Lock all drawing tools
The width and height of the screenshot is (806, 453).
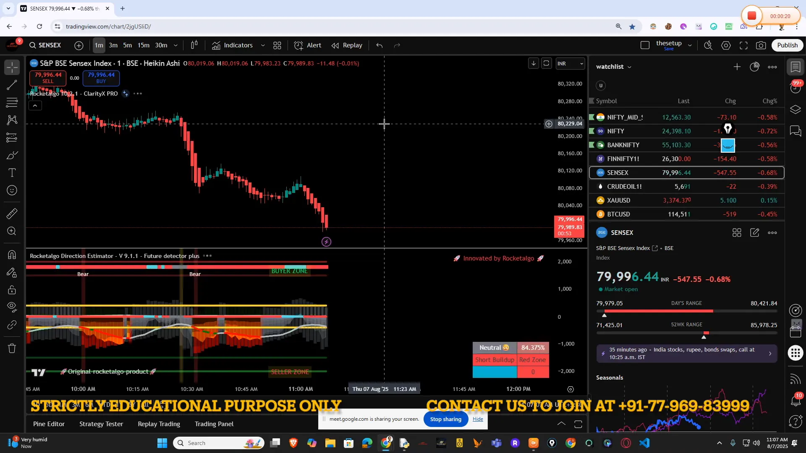click(12, 290)
